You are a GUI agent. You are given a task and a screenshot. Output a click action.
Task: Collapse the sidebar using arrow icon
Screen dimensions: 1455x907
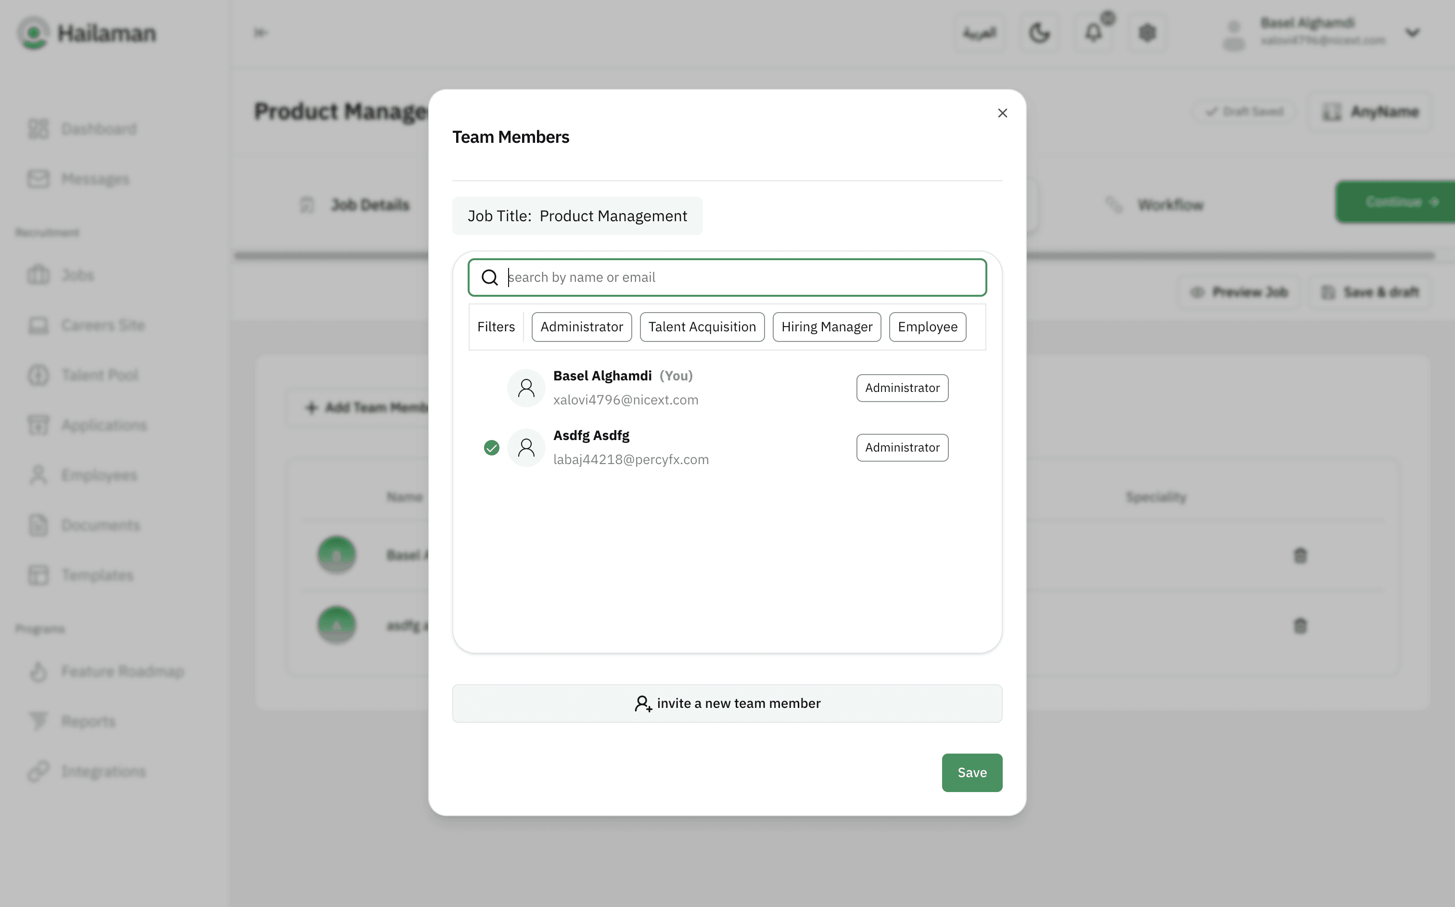coord(260,32)
